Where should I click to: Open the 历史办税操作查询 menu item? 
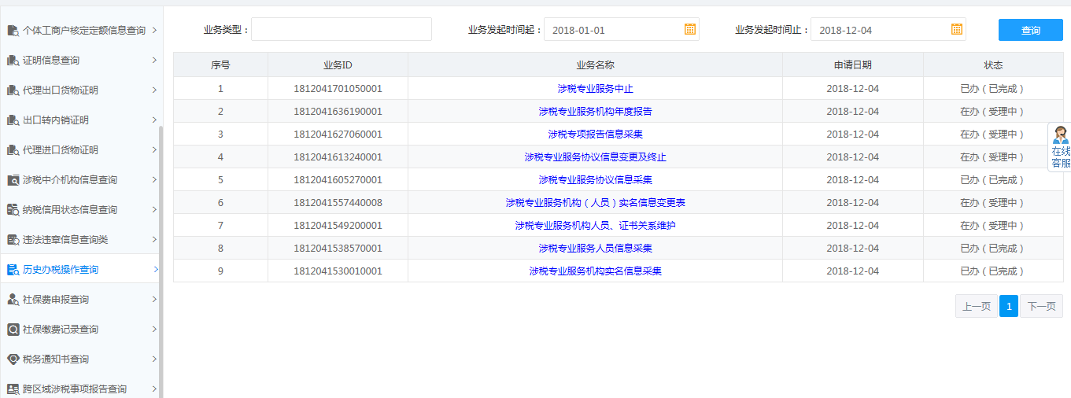point(61,270)
